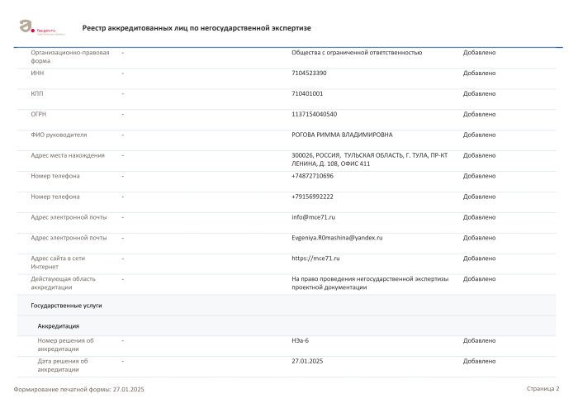
Task: Click the name РОГОВА РИММА ВЛАДИМИРОВНА
Action: click(x=342, y=135)
